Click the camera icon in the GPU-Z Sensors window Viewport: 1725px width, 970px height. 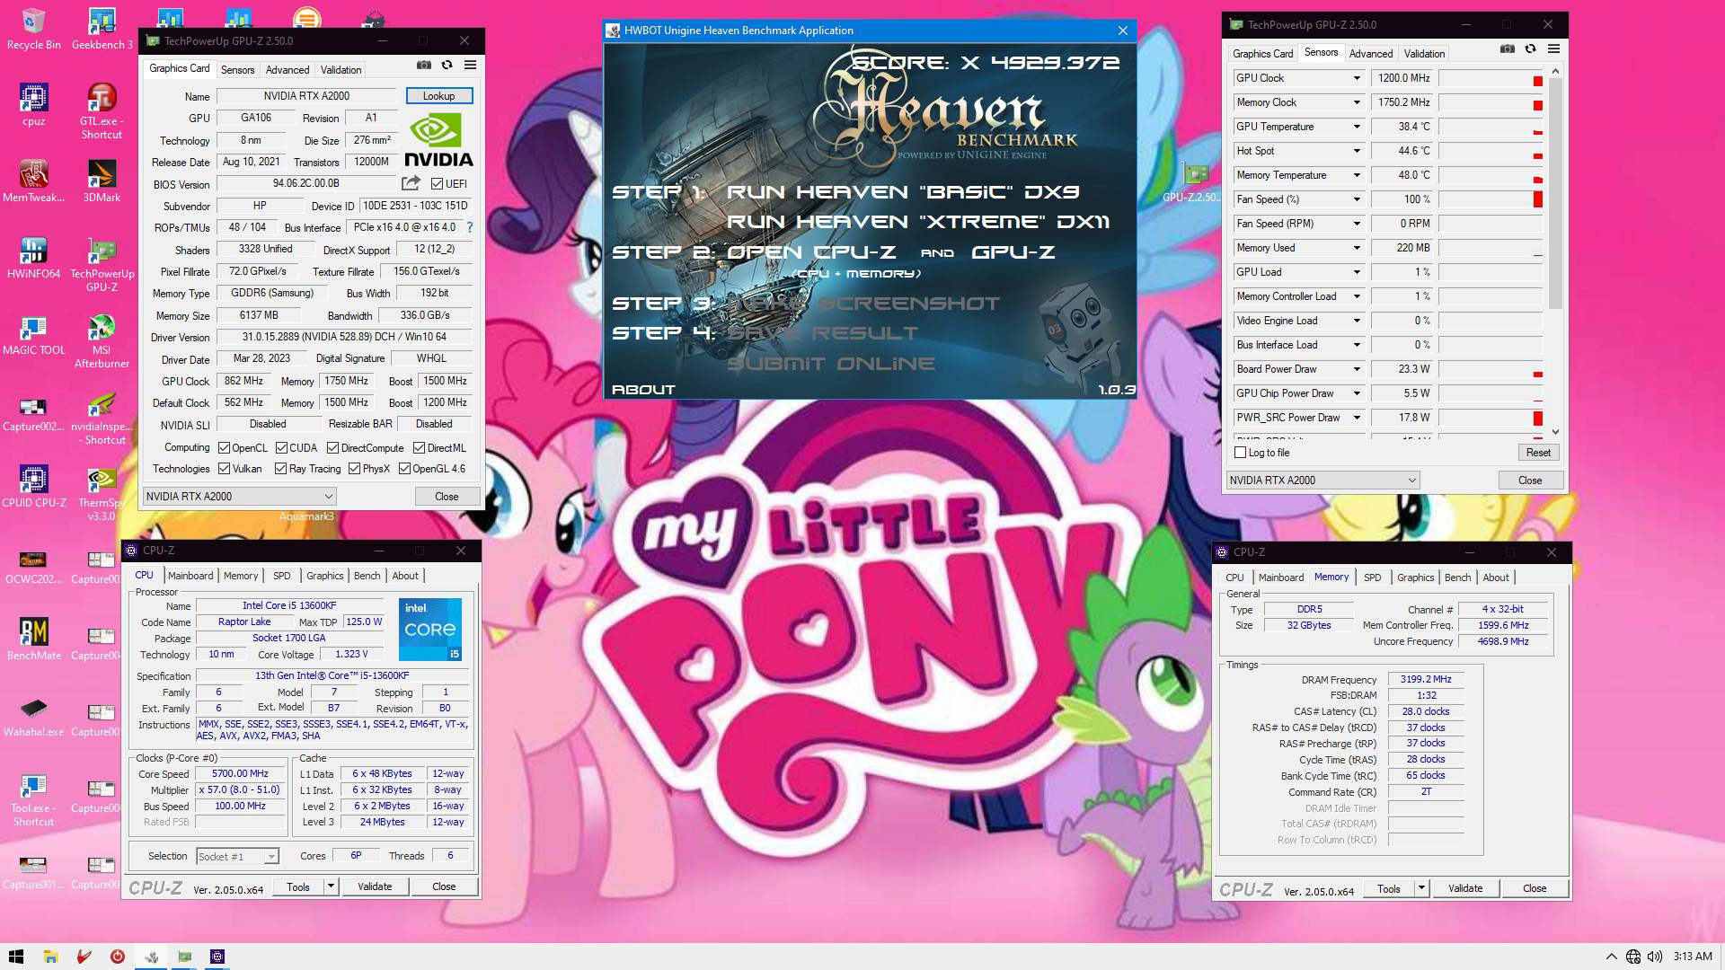coord(1508,48)
